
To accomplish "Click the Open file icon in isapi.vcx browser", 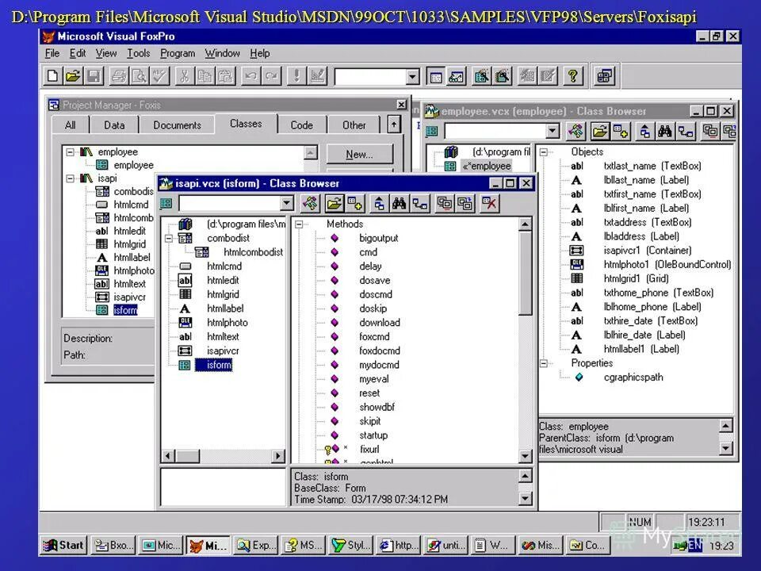I will (334, 203).
